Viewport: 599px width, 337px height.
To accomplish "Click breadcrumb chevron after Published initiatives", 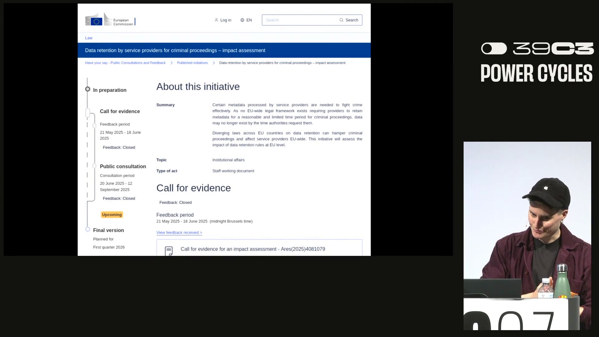I will [x=214, y=63].
